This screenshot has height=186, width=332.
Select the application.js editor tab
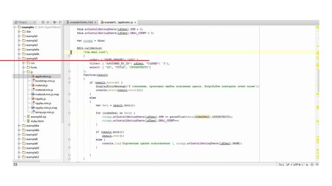click(x=118, y=22)
